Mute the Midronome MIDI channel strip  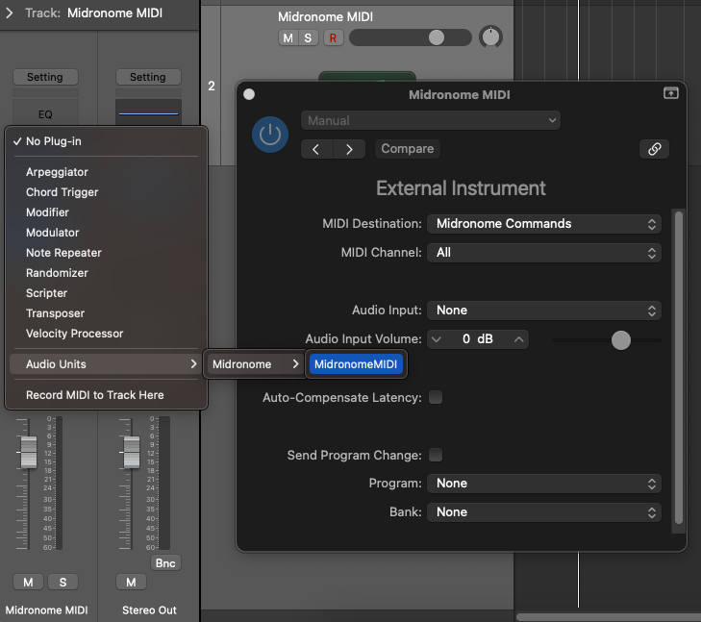pyautogui.click(x=28, y=582)
